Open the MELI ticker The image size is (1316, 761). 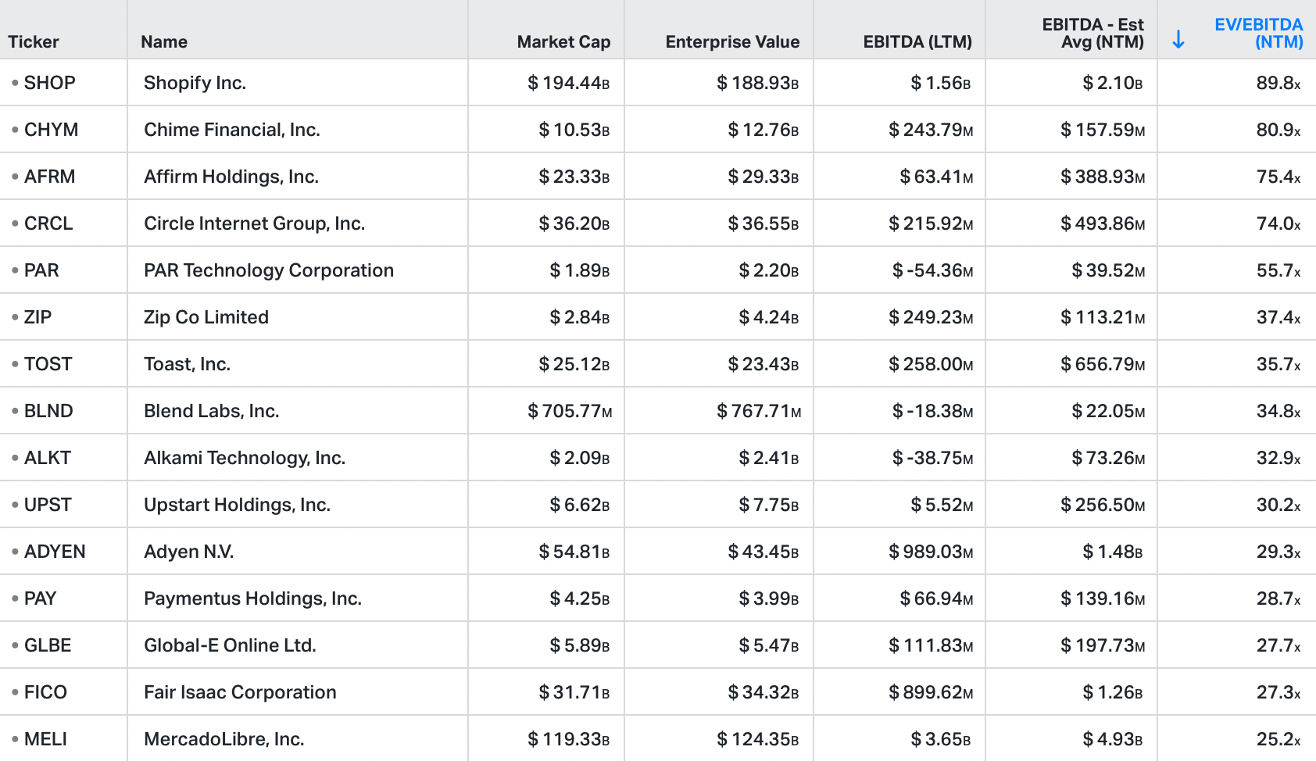coord(45,739)
